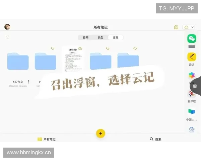Tap sync icon above fourth folder
The width and height of the screenshot is (201, 161).
108,48
